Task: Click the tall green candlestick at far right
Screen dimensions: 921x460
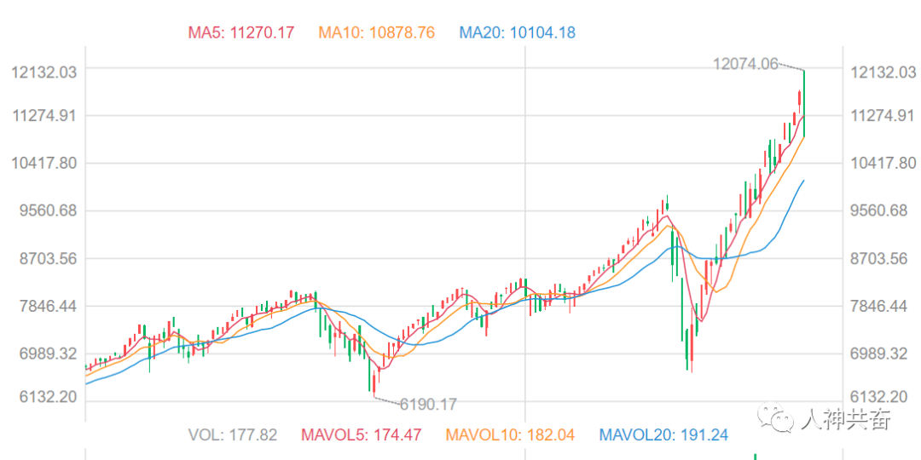Action: (804, 102)
